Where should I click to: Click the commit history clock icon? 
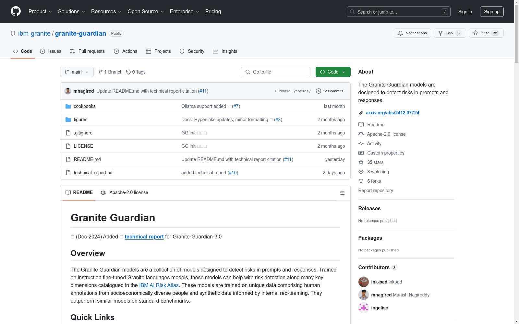point(319,91)
